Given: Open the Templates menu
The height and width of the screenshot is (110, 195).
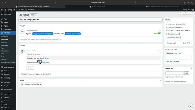Looking at the screenshot, I should coord(7,86).
